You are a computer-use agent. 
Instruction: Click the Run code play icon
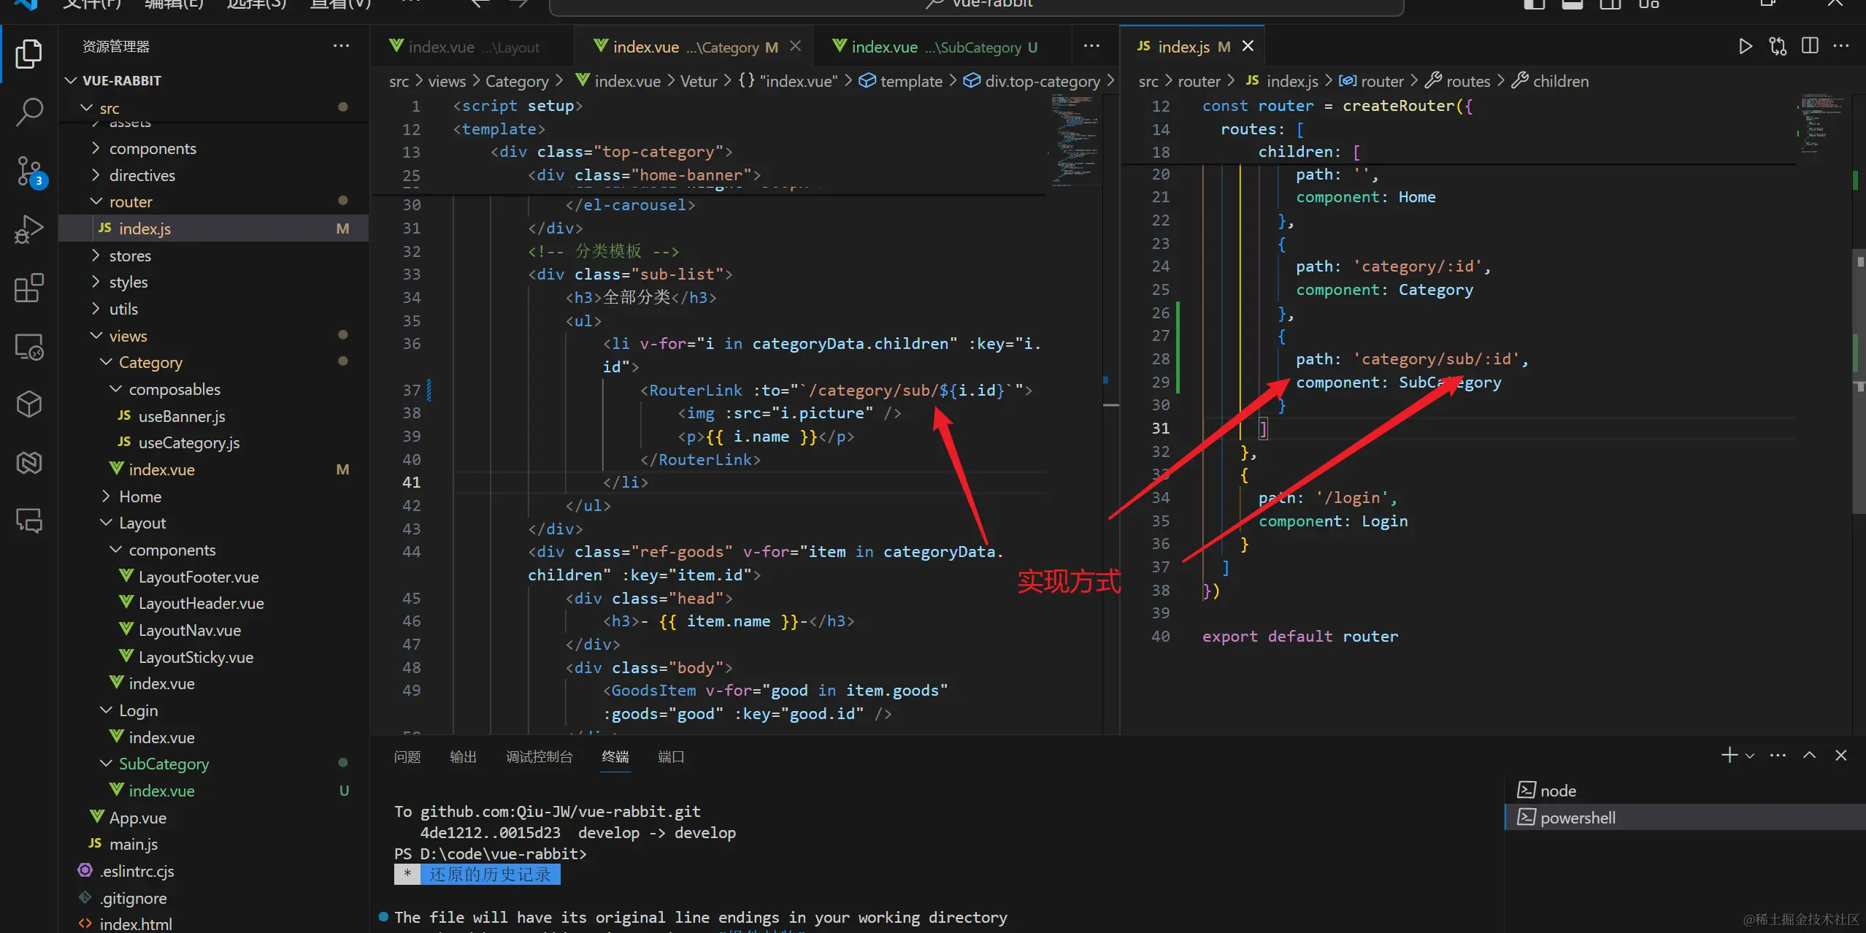click(x=1745, y=47)
